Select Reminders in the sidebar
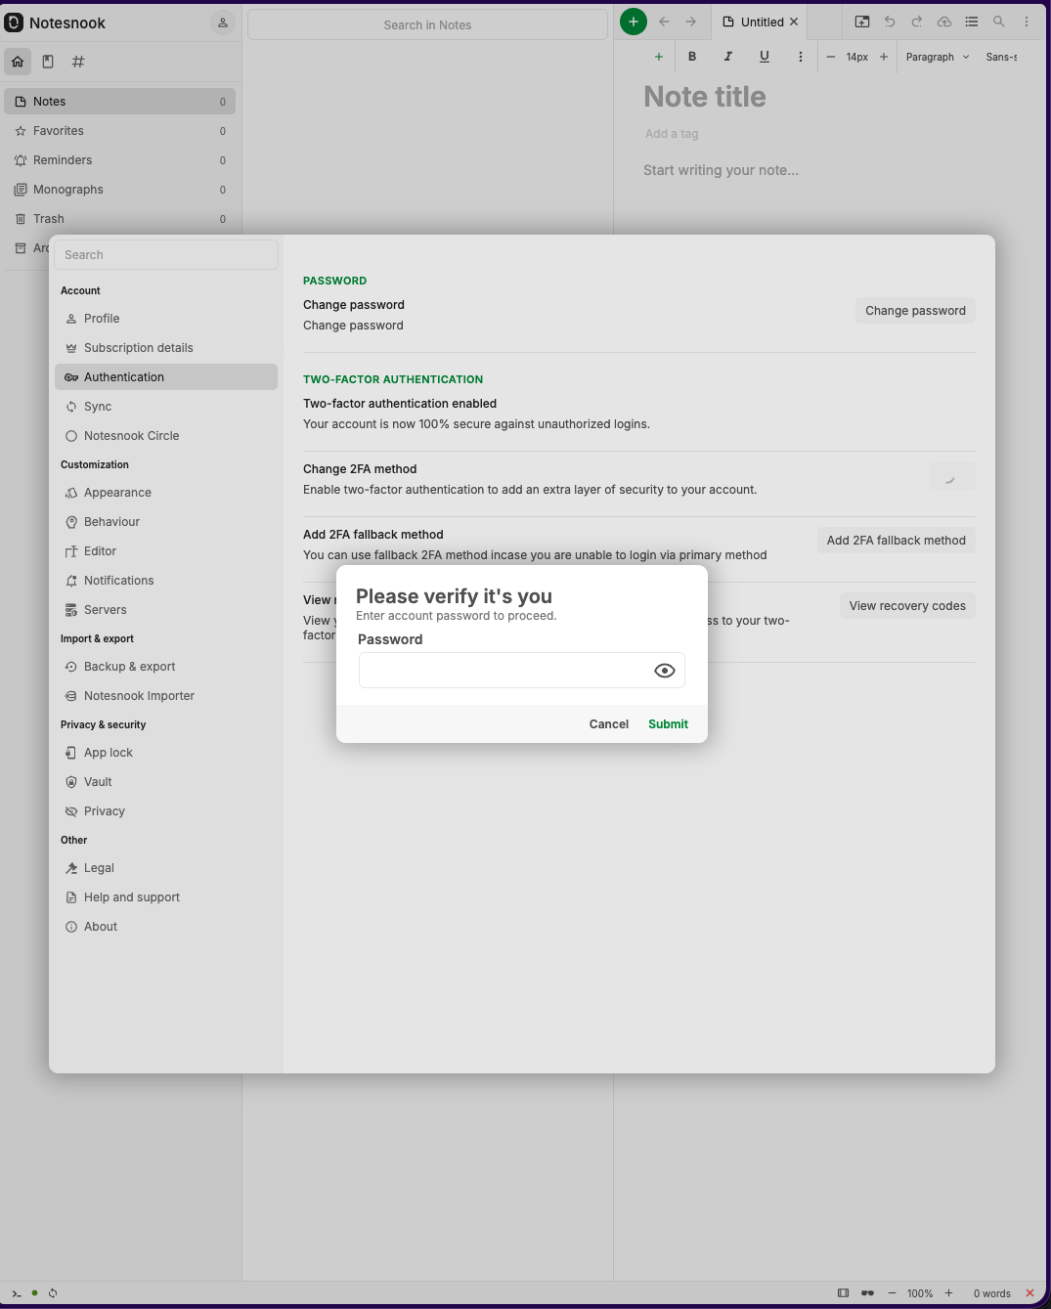 [119, 160]
